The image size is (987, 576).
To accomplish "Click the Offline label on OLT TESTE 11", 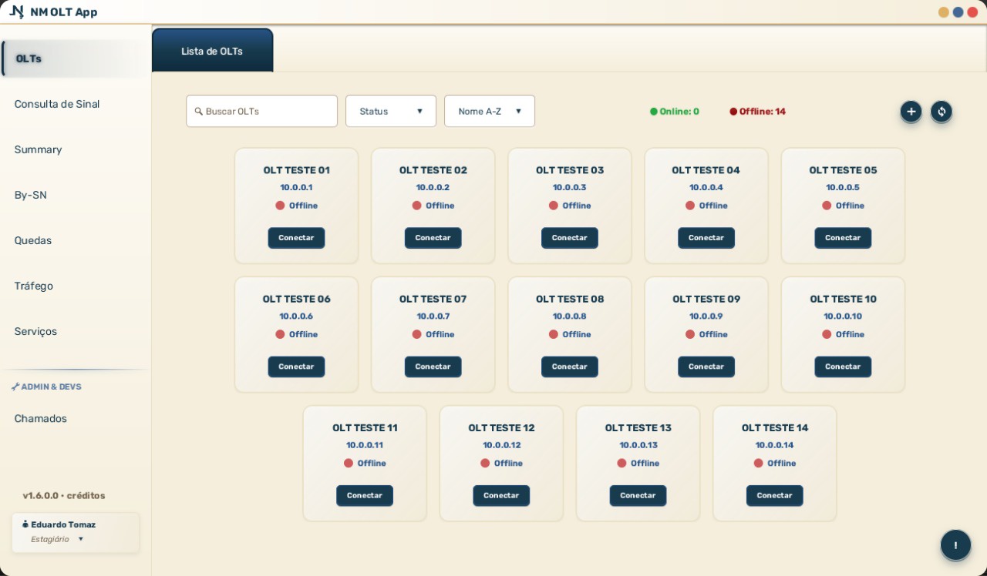I will coord(372,463).
